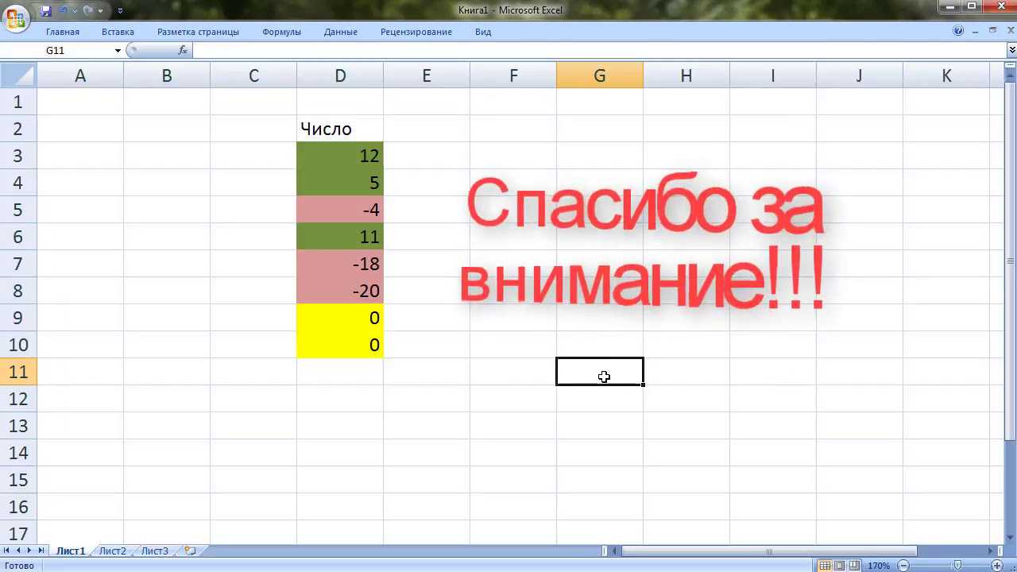This screenshot has height=572, width=1017.
Task: Click the horizontal scrollbar thumb
Action: 769,551
